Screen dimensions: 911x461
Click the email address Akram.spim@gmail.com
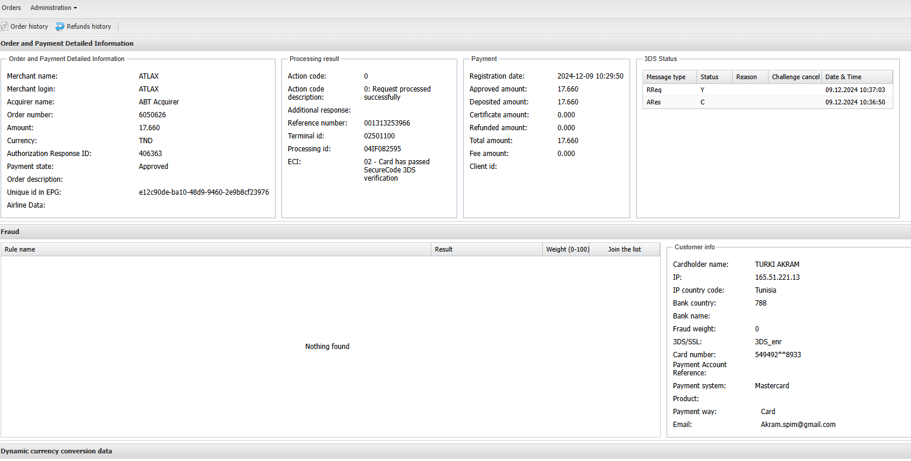(x=798, y=425)
